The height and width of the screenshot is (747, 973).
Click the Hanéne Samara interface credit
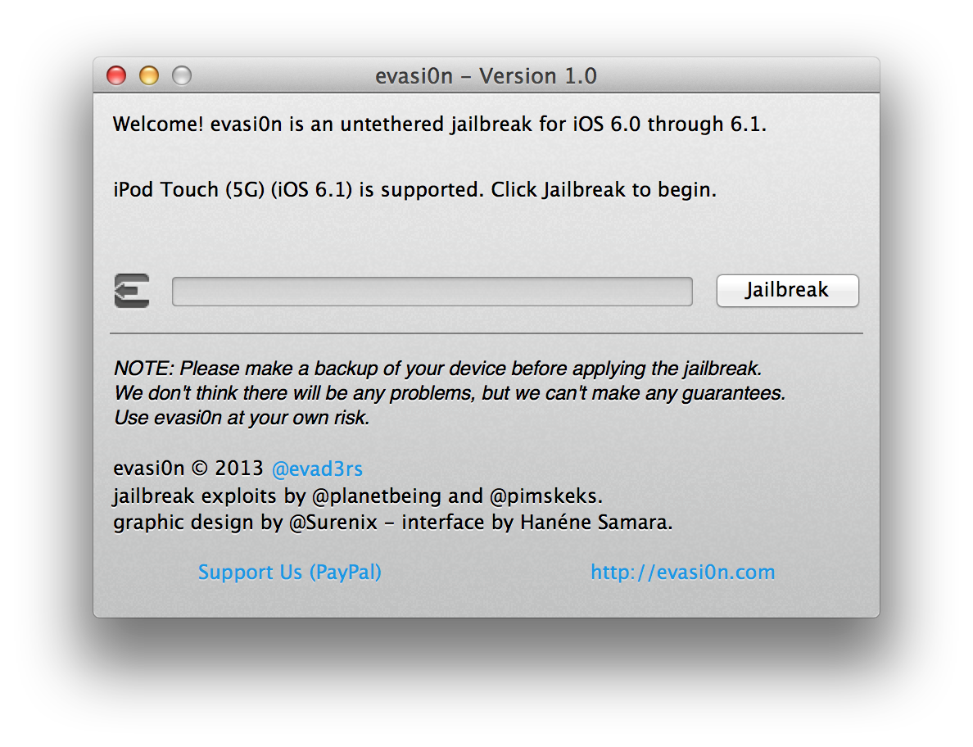[595, 523]
